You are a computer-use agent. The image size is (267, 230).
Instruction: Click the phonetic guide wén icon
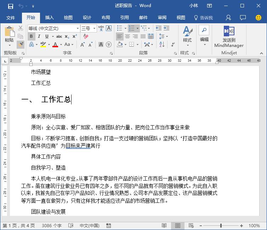101,28
